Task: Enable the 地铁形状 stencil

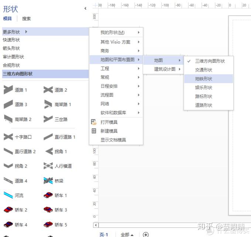Action: (x=209, y=79)
